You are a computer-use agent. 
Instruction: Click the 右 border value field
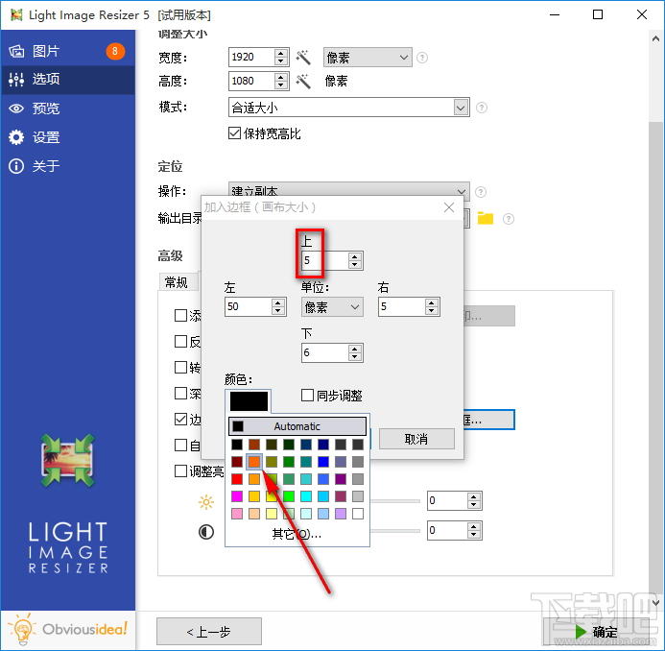[402, 306]
